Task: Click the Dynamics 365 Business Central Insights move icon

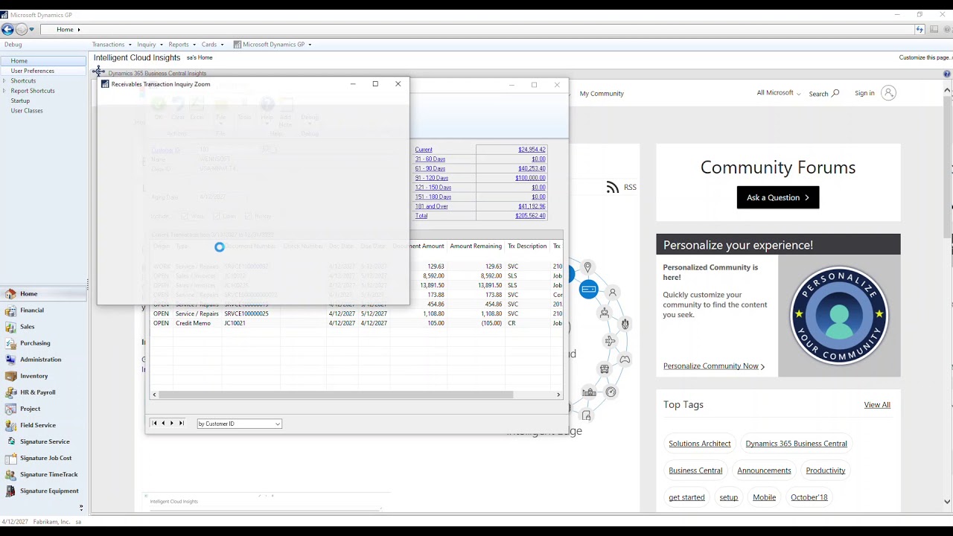Action: [98, 71]
